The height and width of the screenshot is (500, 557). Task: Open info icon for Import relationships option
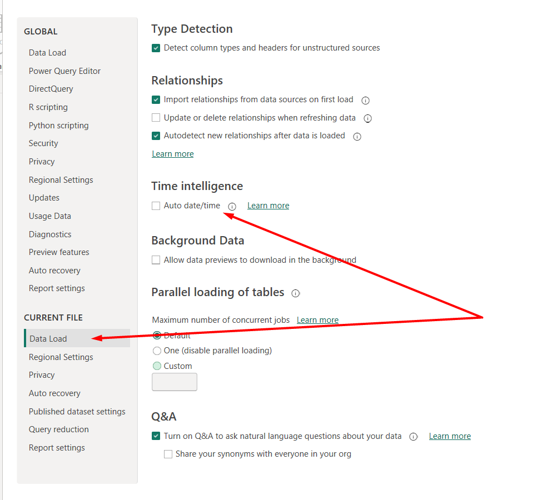pos(365,101)
